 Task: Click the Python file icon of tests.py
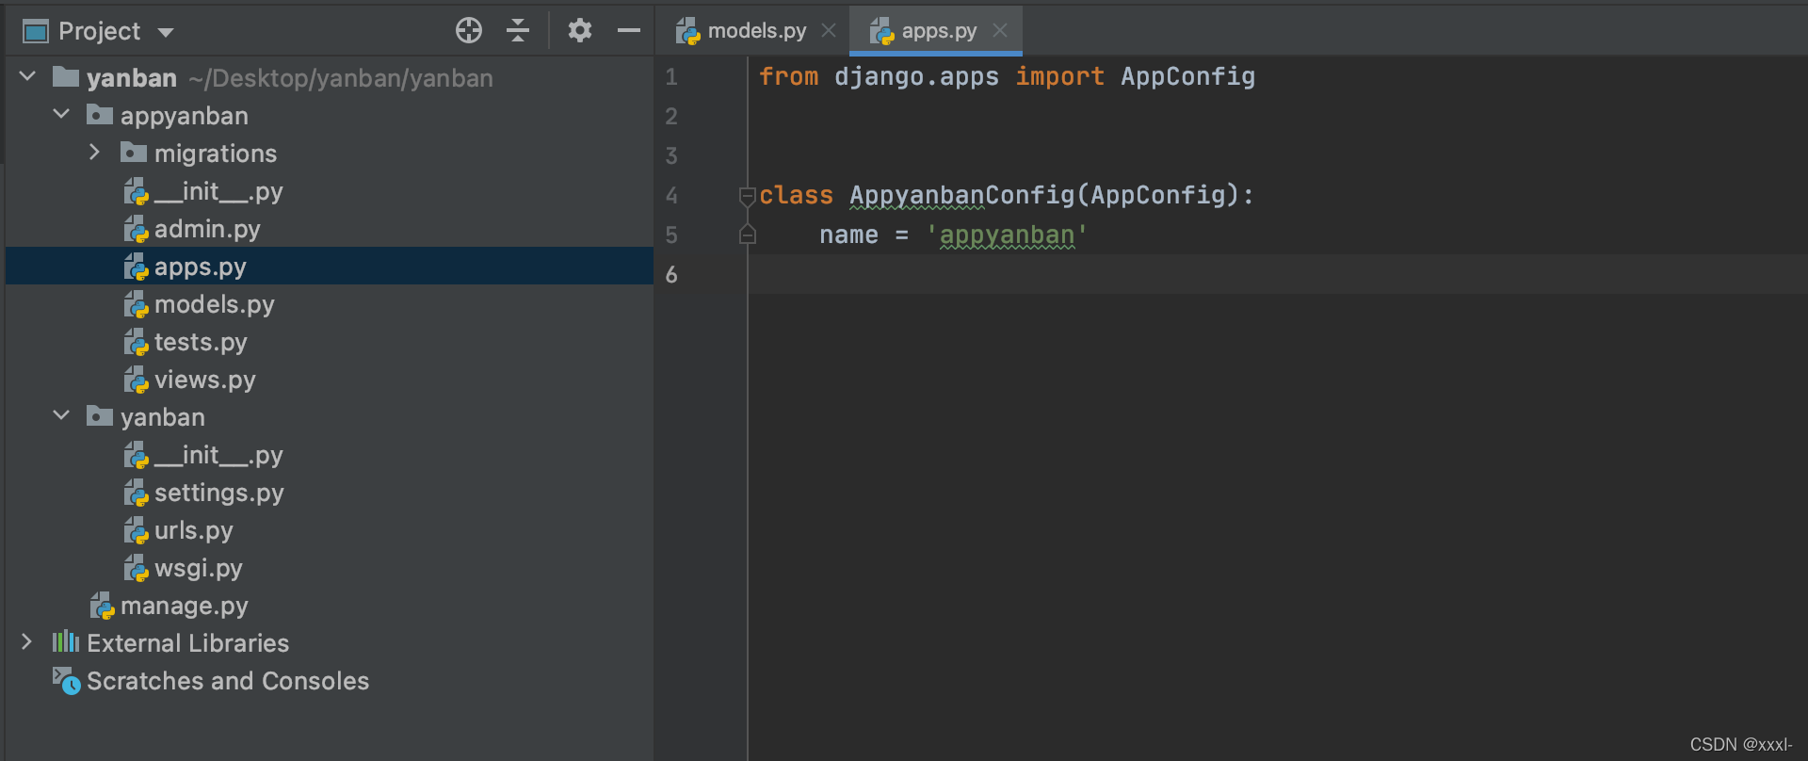(137, 342)
